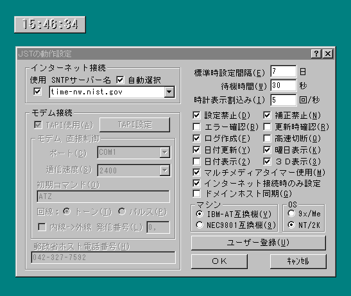Click the 郵政省ホスト電話番号 field
Screen dimensions: 351x296
103,257
